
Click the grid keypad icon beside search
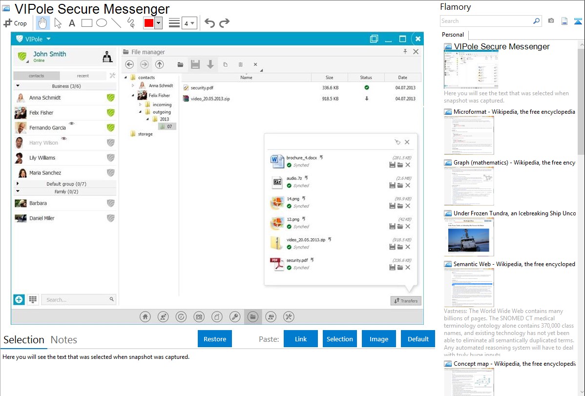pos(33,299)
